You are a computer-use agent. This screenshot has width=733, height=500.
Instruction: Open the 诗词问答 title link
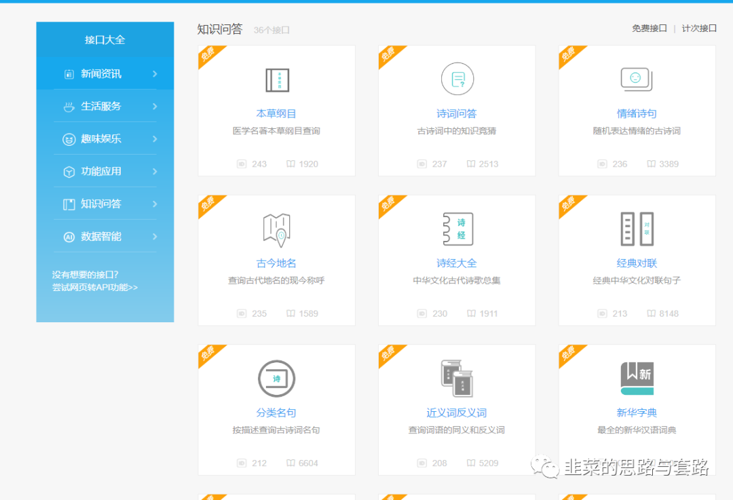pos(457,113)
